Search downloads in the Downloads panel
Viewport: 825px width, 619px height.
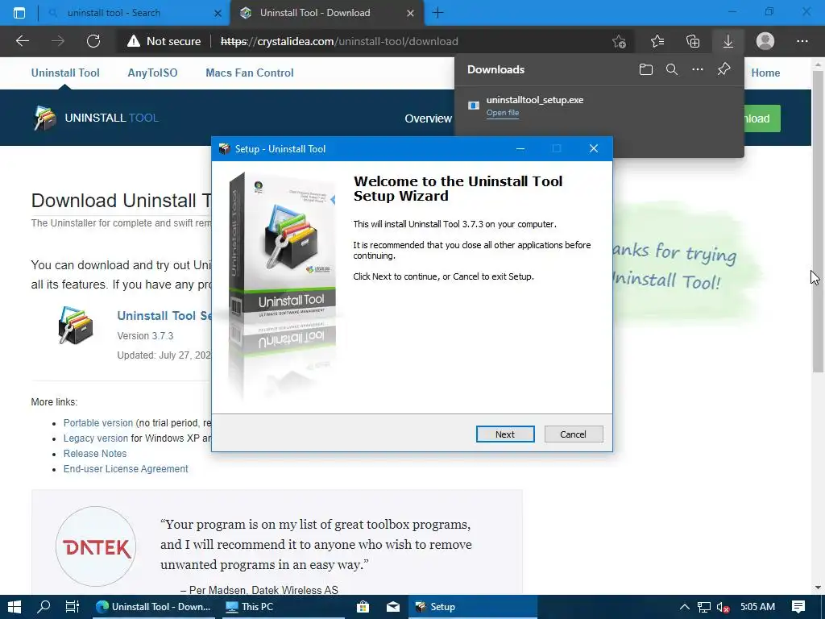coord(672,69)
